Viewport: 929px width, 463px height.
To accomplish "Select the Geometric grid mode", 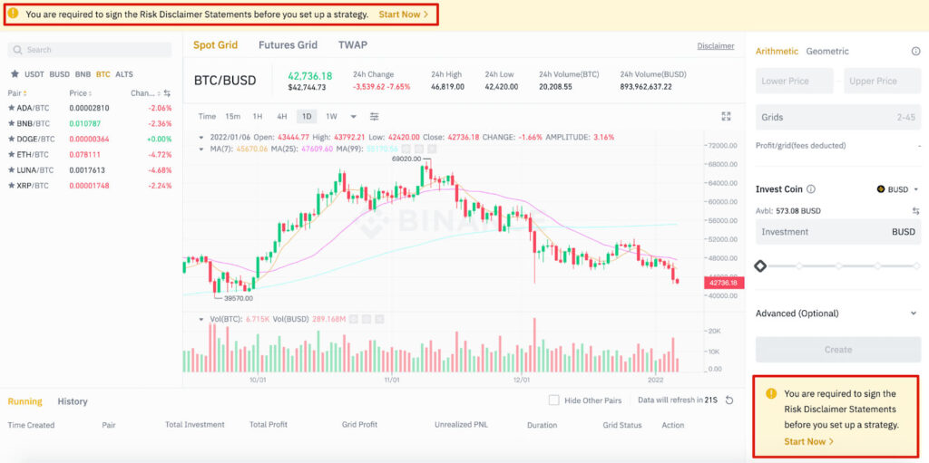I will coord(827,52).
